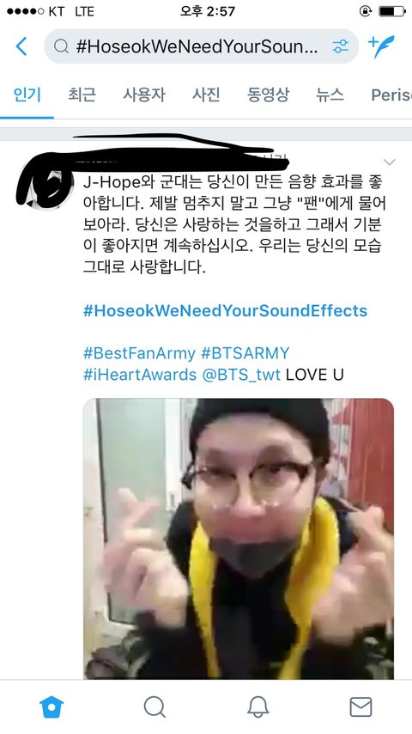Open direct messages envelope icon
Viewport: 412px width, 734px height.
(x=360, y=706)
